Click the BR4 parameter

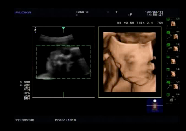[27, 98]
